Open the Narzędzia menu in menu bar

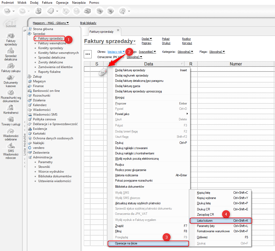point(79,3)
